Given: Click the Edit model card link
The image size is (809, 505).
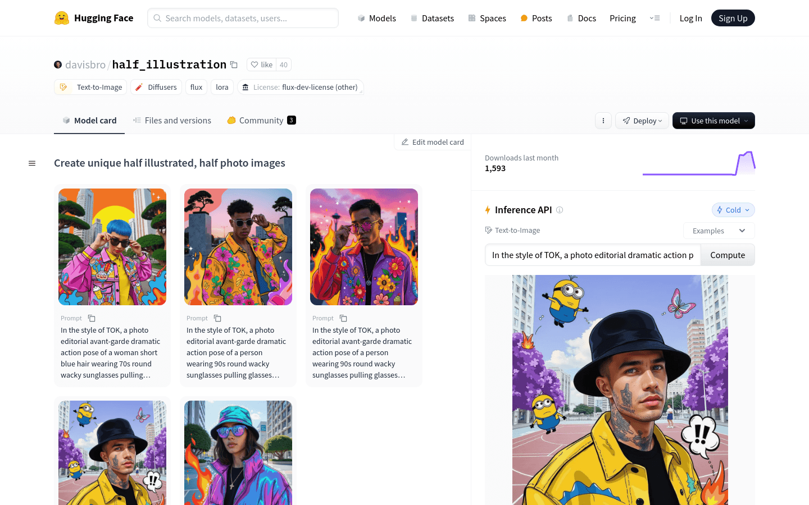Looking at the screenshot, I should tap(433, 142).
